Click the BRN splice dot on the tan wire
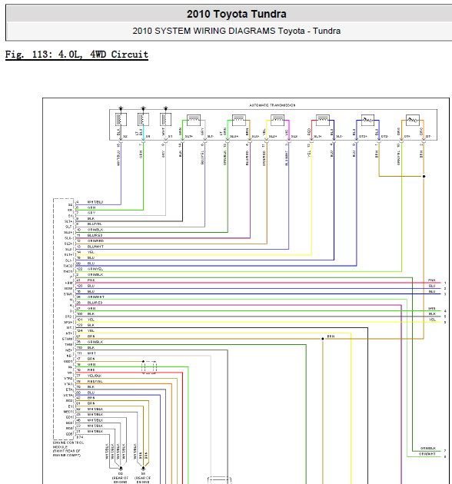The image size is (452, 484). coord(323,339)
